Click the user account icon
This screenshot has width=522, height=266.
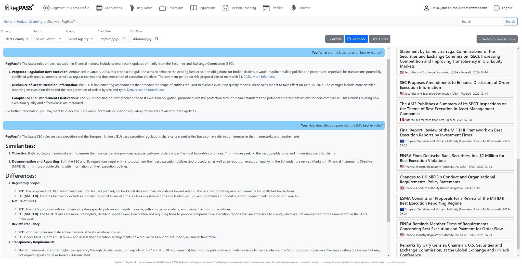coord(426,8)
